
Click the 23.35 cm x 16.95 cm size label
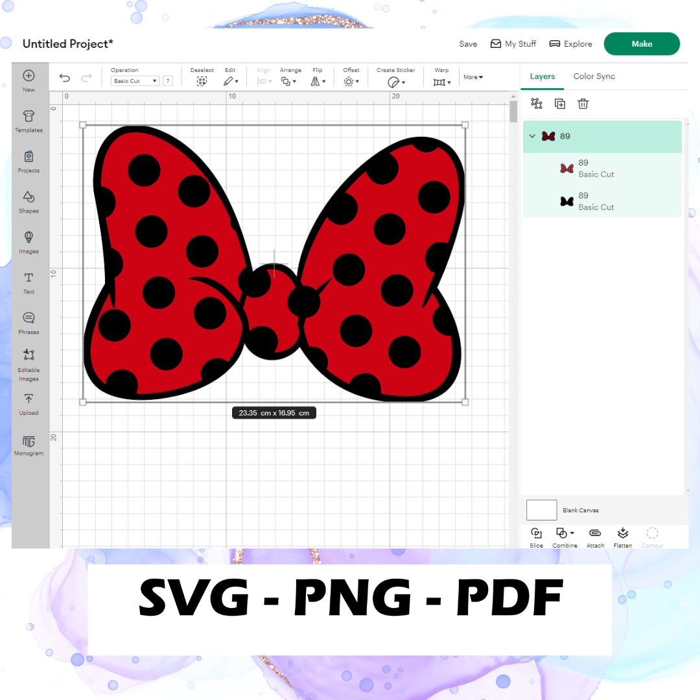tap(274, 413)
